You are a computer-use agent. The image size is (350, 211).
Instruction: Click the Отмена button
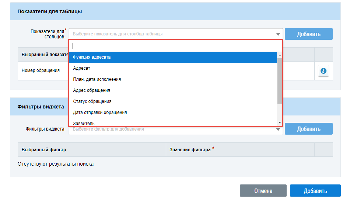click(x=263, y=191)
